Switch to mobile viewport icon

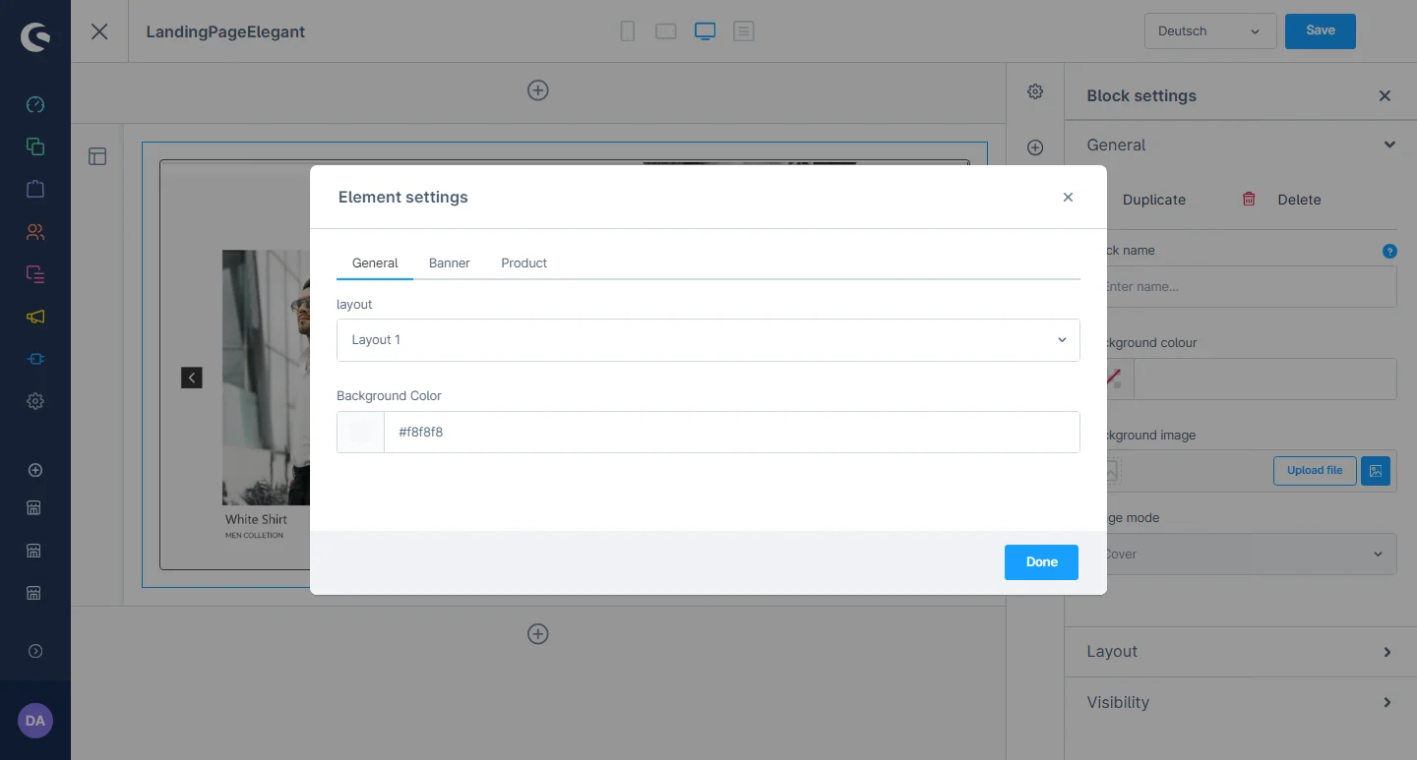point(627,31)
